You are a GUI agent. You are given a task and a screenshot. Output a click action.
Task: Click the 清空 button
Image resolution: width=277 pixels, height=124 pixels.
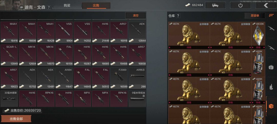[x=136, y=16]
